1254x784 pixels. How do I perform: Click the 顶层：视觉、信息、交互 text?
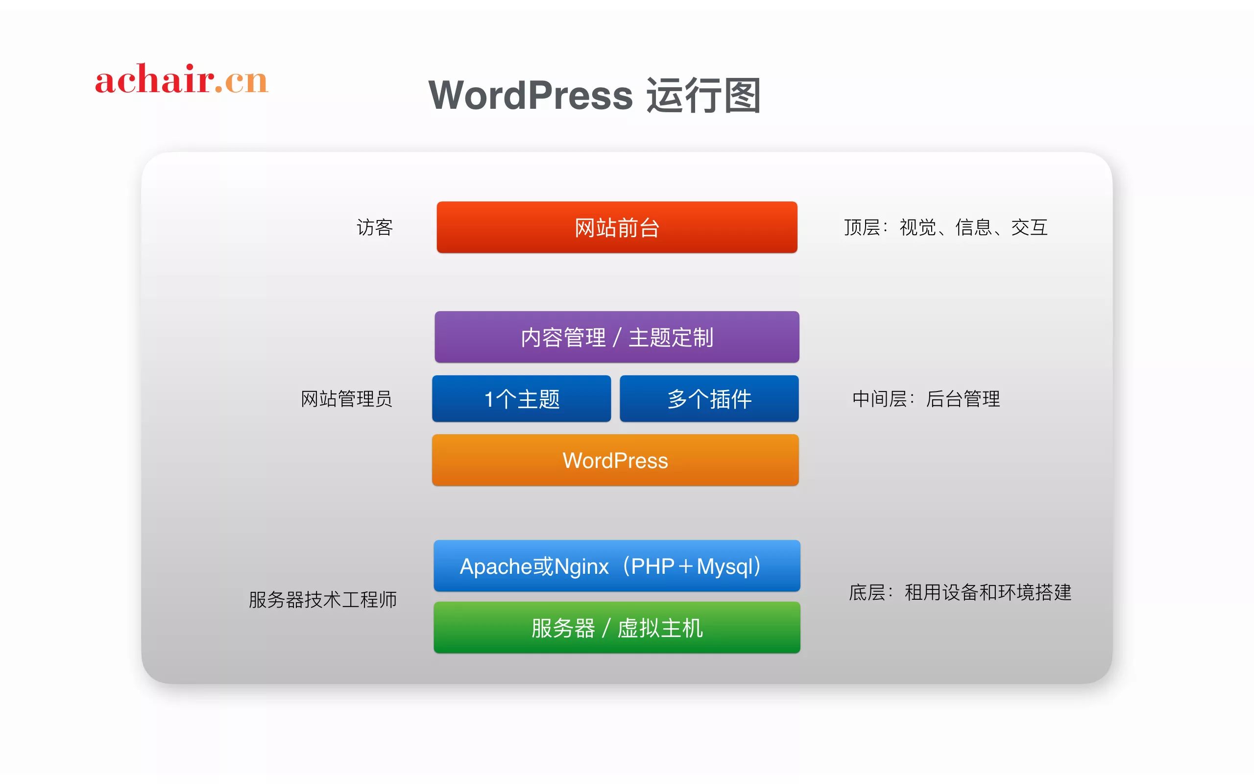(946, 227)
